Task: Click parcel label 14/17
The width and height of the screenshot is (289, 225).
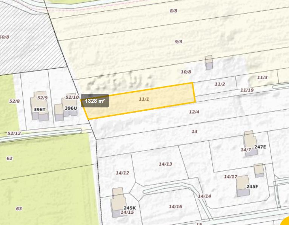Action: click(231, 177)
